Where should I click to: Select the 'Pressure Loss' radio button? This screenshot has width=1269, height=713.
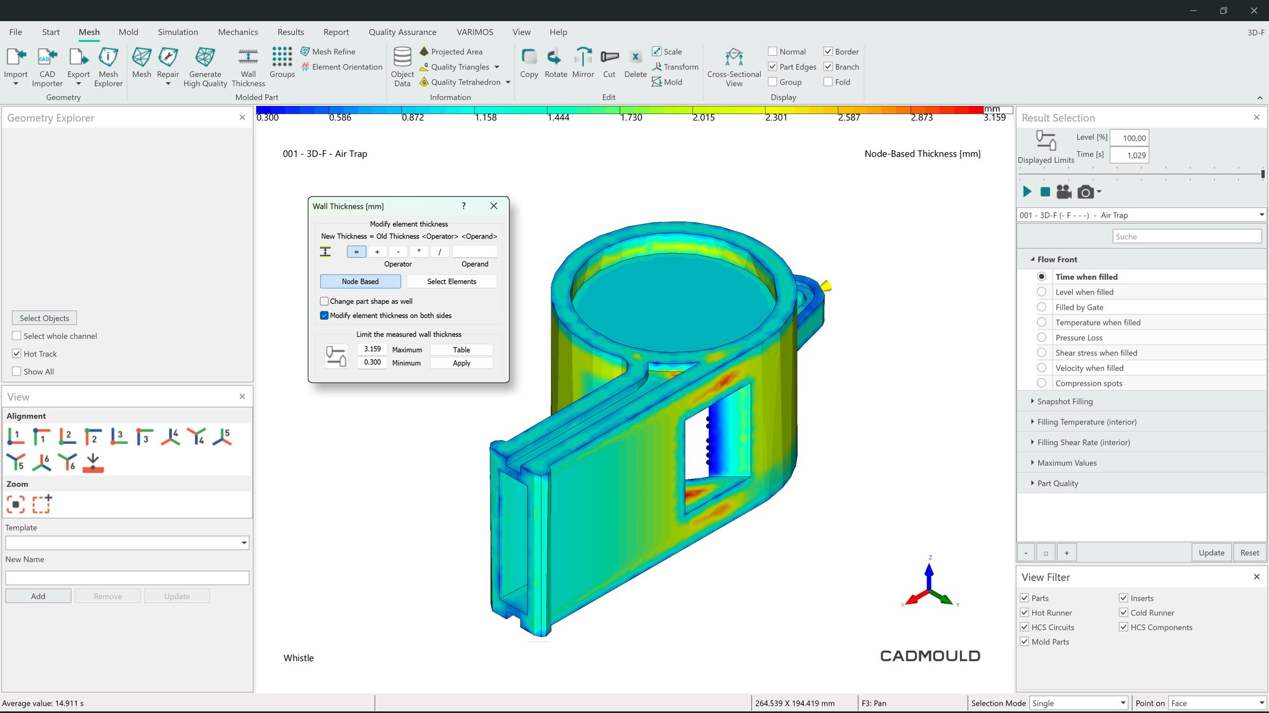(1041, 337)
